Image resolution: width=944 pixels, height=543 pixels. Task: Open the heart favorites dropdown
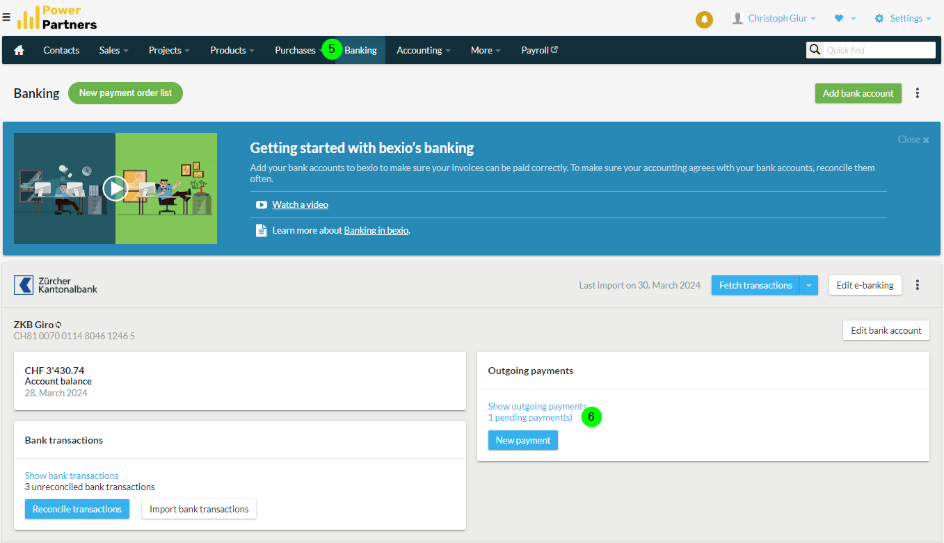pos(845,19)
